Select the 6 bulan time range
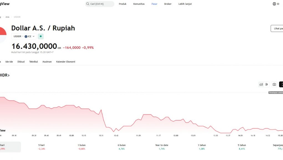Image resolution: width=283 pixels, height=160 pixels. [121, 147]
